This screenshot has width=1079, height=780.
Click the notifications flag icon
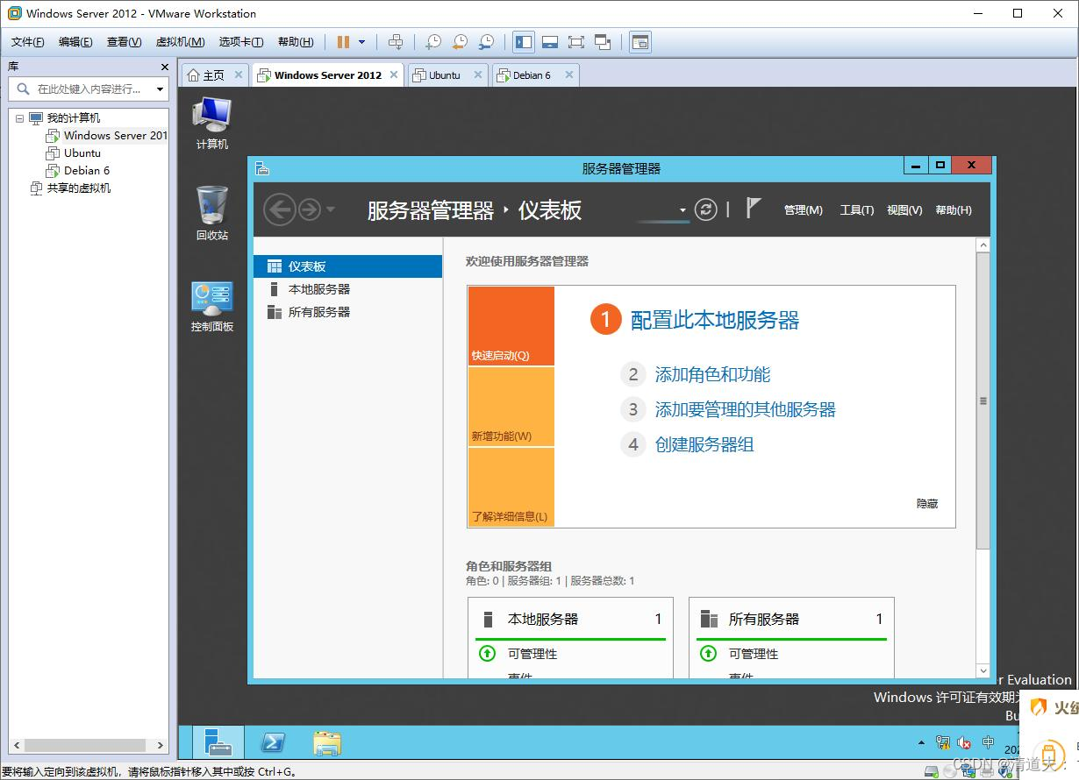coord(753,208)
